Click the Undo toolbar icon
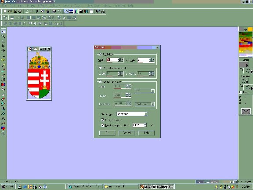This screenshot has height=190, width=253. pyautogui.click(x=27, y=11)
